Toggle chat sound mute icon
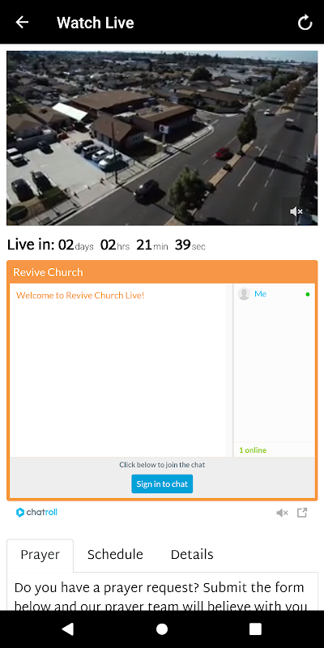Screen dimensions: 324x648 click(x=282, y=513)
